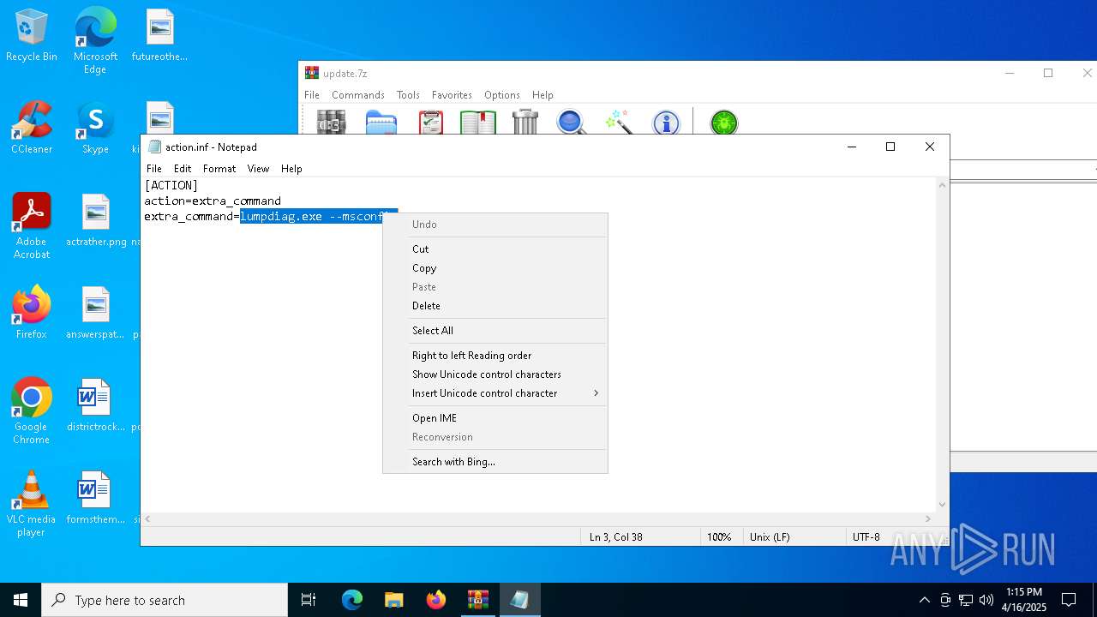Open Notepad Format menu

pos(219,169)
